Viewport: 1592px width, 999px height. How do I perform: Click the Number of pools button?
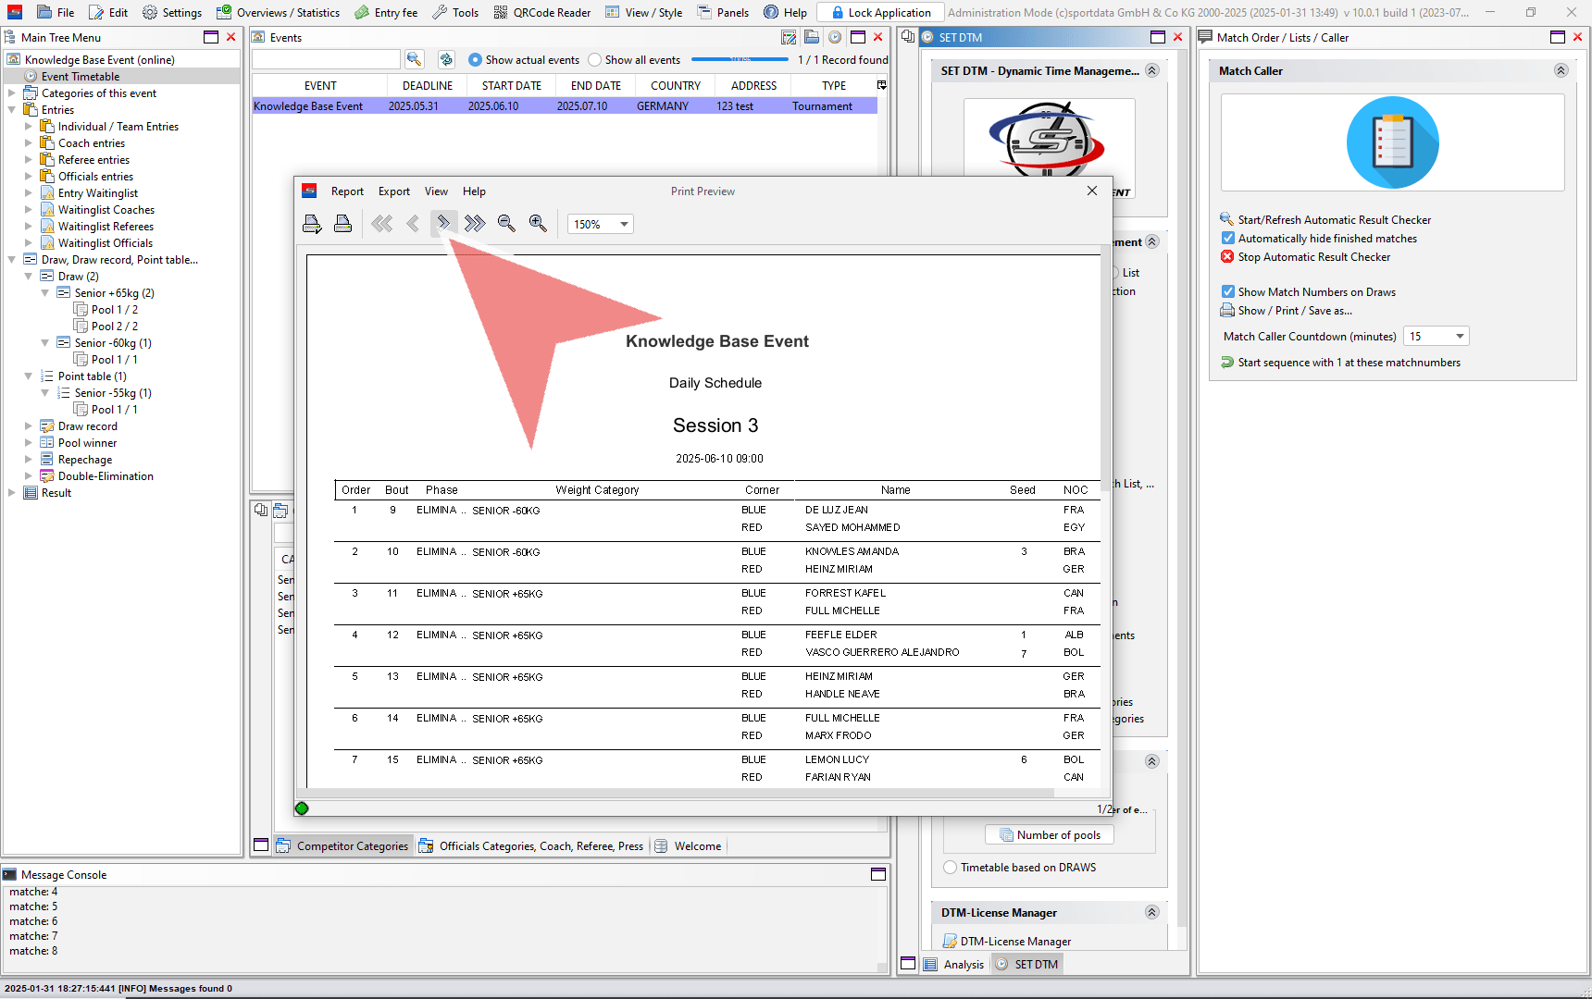click(1049, 835)
